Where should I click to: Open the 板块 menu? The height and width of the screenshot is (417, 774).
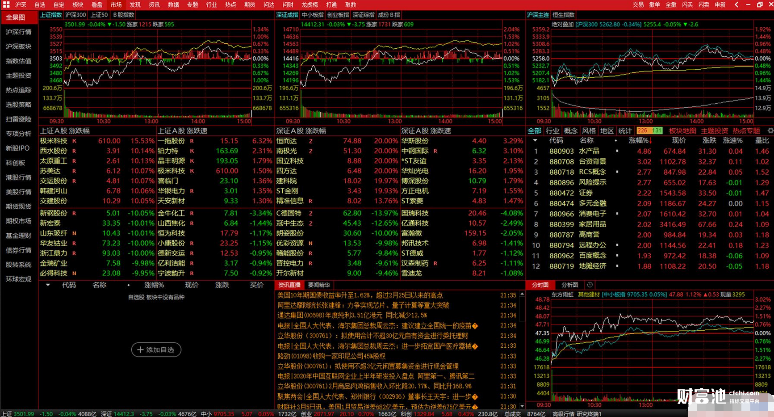coord(78,4)
